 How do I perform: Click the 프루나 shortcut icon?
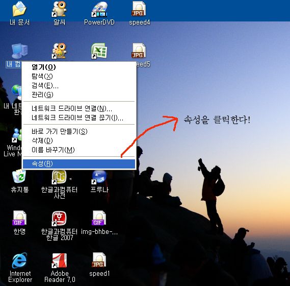99,177
